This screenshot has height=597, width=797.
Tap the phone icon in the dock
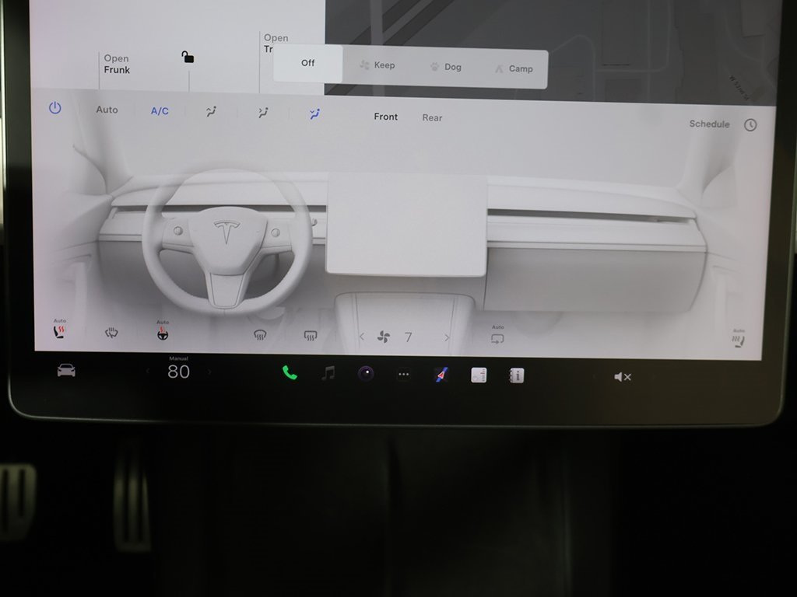click(x=290, y=374)
